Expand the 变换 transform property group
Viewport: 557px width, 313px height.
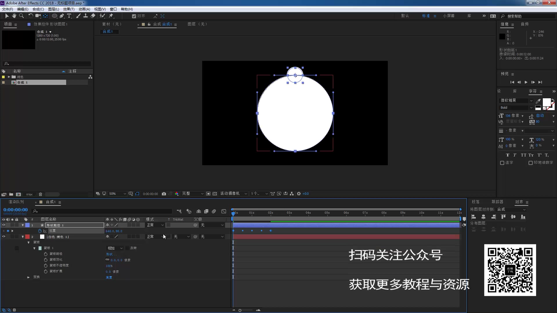tap(28, 277)
